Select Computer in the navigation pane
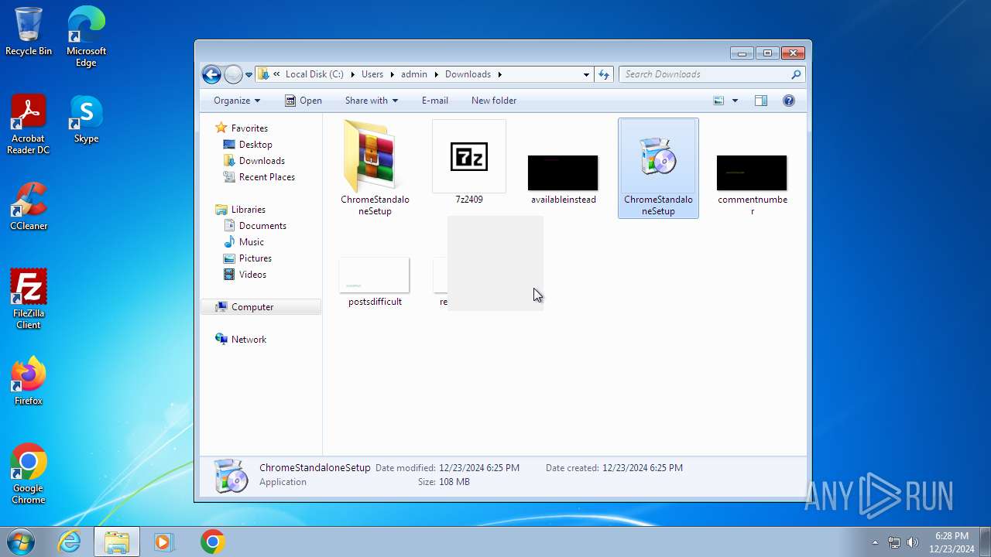Image resolution: width=991 pixels, height=557 pixels. coord(252,307)
